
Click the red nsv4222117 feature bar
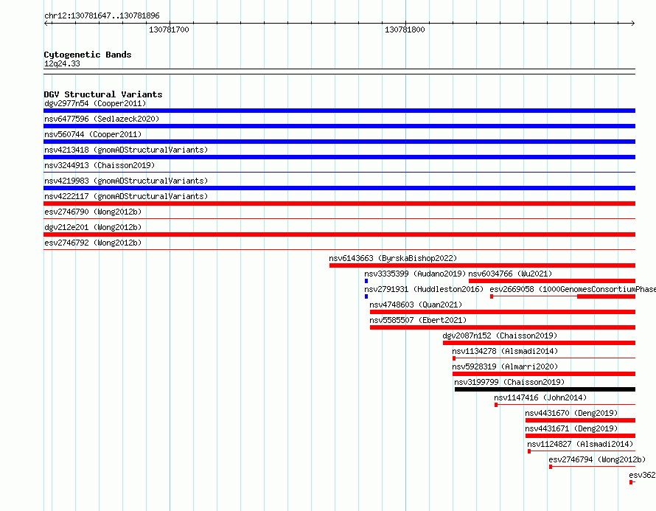tap(339, 204)
